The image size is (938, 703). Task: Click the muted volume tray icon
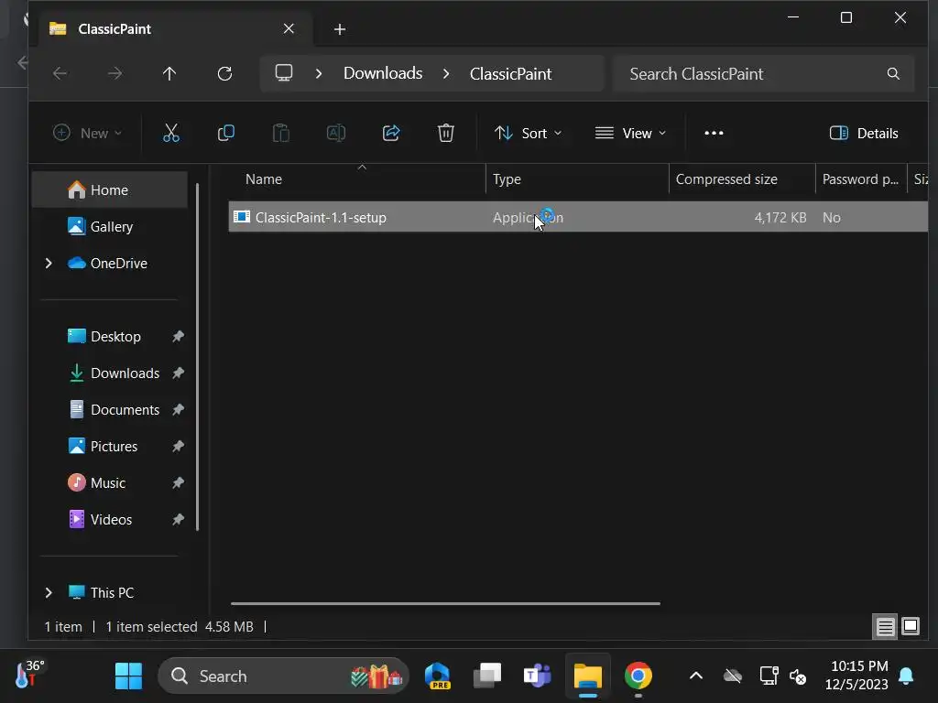(x=798, y=676)
